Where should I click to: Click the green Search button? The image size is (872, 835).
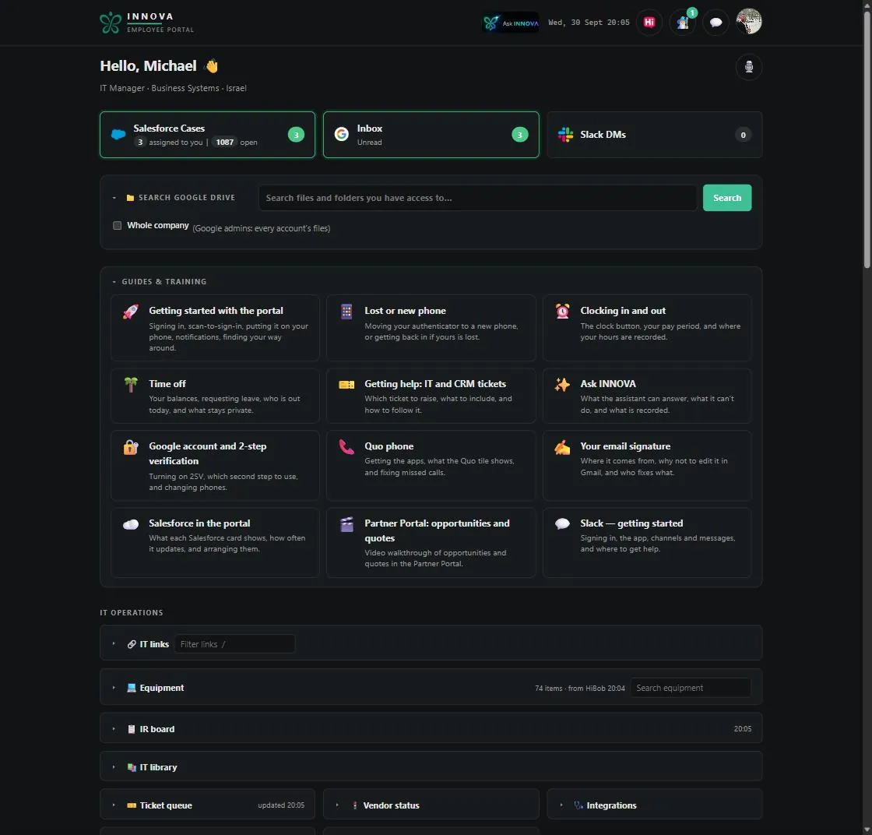point(727,198)
